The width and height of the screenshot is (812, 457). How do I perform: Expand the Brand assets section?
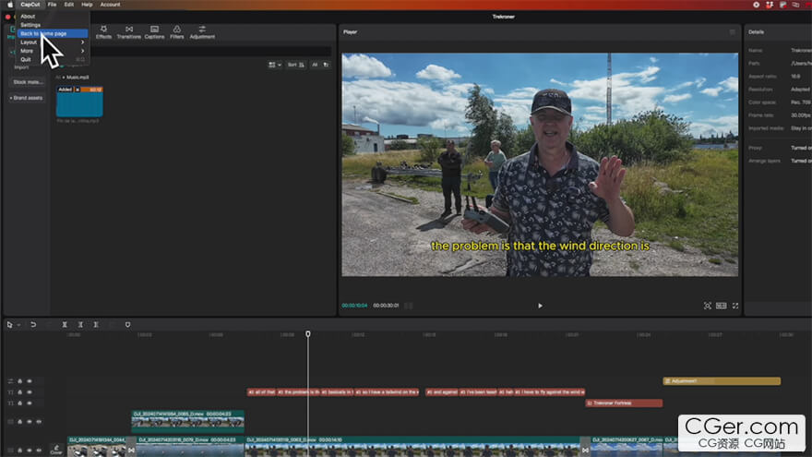point(27,98)
